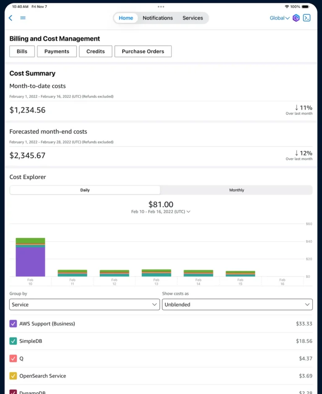Image resolution: width=322 pixels, height=394 pixels.
Task: Uncheck AWS Support (Business) checkbox
Action: click(x=13, y=324)
